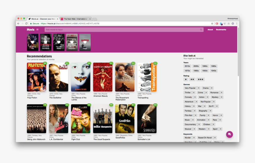Open the Movix hamburger menu icon

[37, 30]
